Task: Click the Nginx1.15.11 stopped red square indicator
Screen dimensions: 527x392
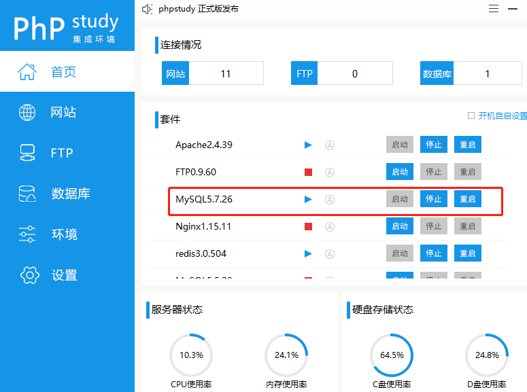Action: coord(308,227)
